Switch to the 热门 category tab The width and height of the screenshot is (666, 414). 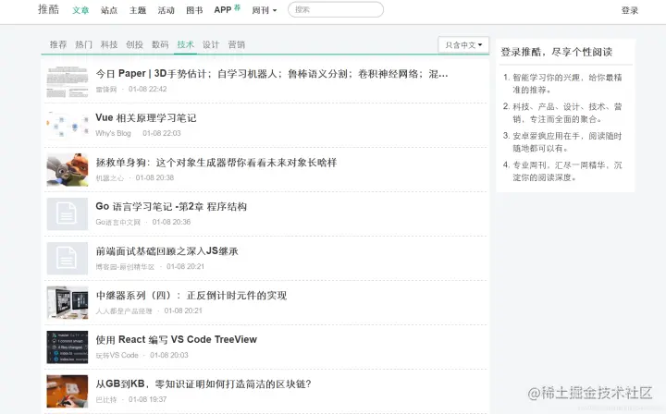click(83, 44)
